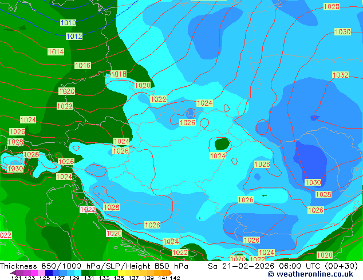Click the chart title 'Thickness 850/1000 hPa/SLP/Height 850 hPa'
This screenshot has height=280, width=363.
pyautogui.click(x=94, y=266)
